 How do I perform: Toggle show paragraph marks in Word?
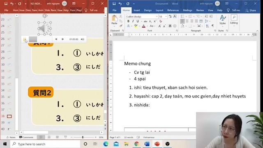click(213, 26)
